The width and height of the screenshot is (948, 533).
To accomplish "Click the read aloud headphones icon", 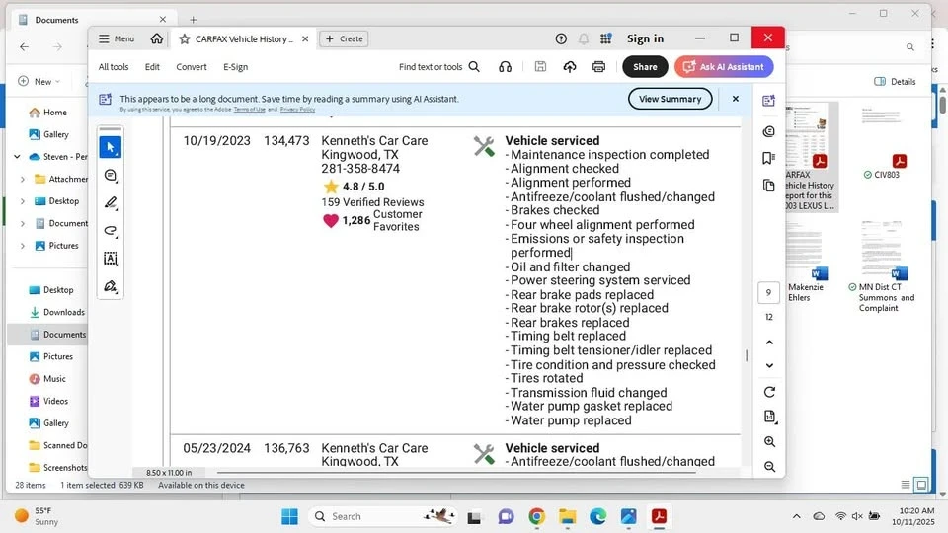I will click(505, 67).
